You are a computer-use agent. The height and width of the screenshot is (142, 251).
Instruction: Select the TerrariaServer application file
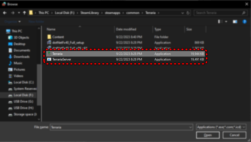click(125, 59)
